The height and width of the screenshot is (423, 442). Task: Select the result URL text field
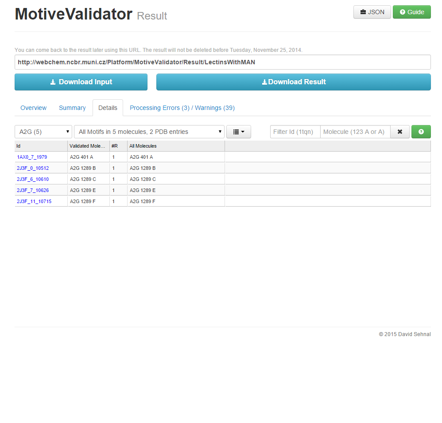pos(223,62)
